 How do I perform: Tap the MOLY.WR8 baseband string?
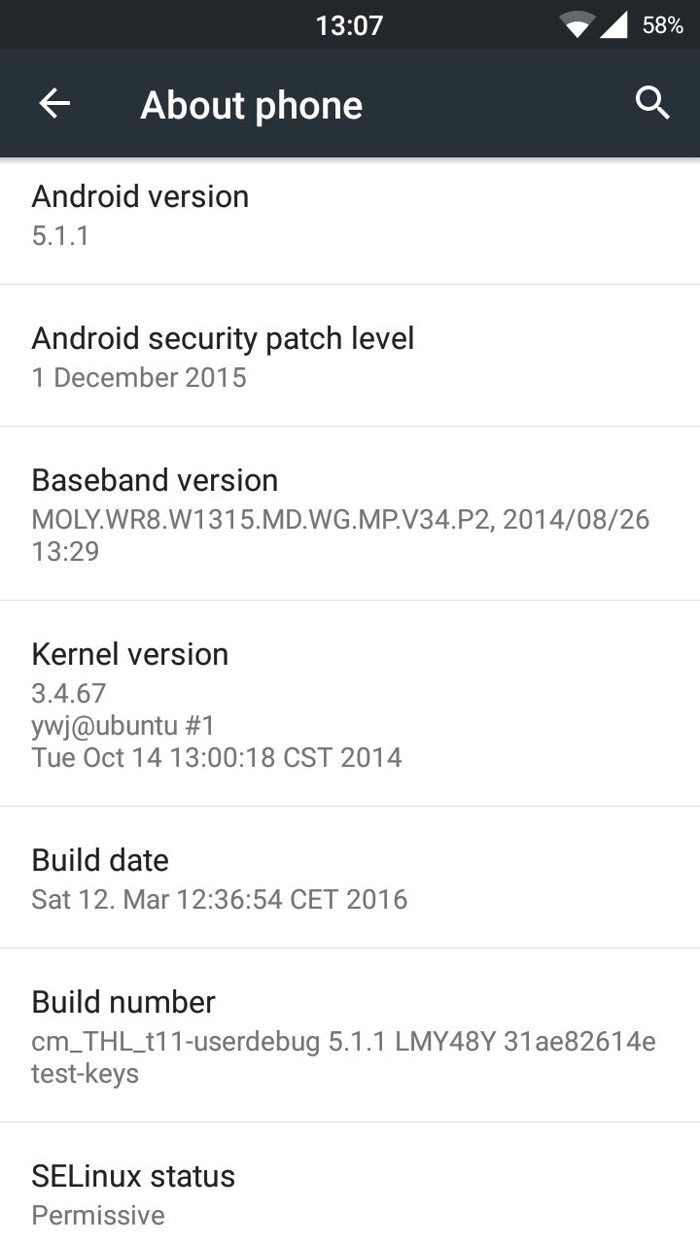pos(340,536)
